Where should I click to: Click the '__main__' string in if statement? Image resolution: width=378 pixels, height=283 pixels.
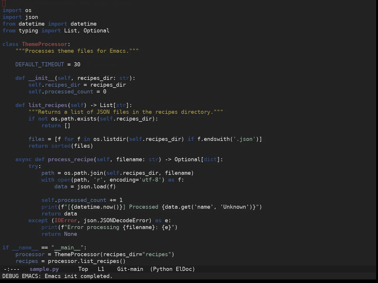pyautogui.click(x=67, y=248)
